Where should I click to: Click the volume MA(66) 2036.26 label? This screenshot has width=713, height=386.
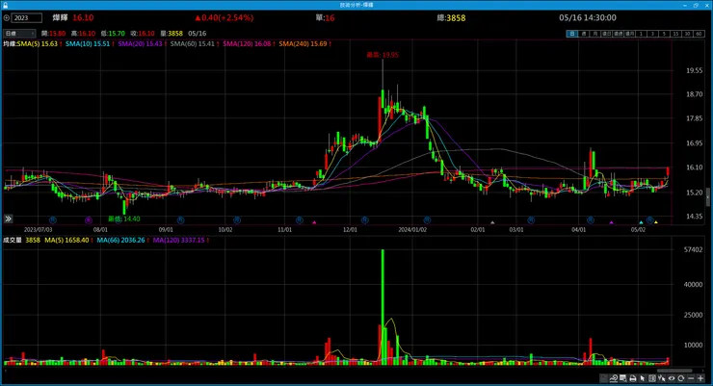click(x=122, y=240)
